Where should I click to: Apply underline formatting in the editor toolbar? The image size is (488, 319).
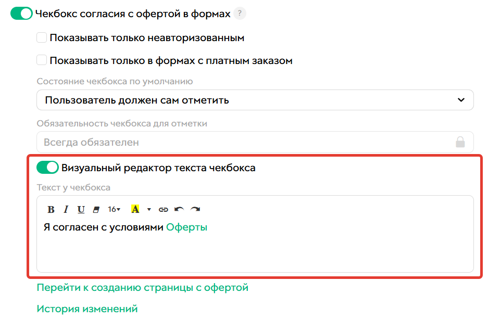[81, 210]
